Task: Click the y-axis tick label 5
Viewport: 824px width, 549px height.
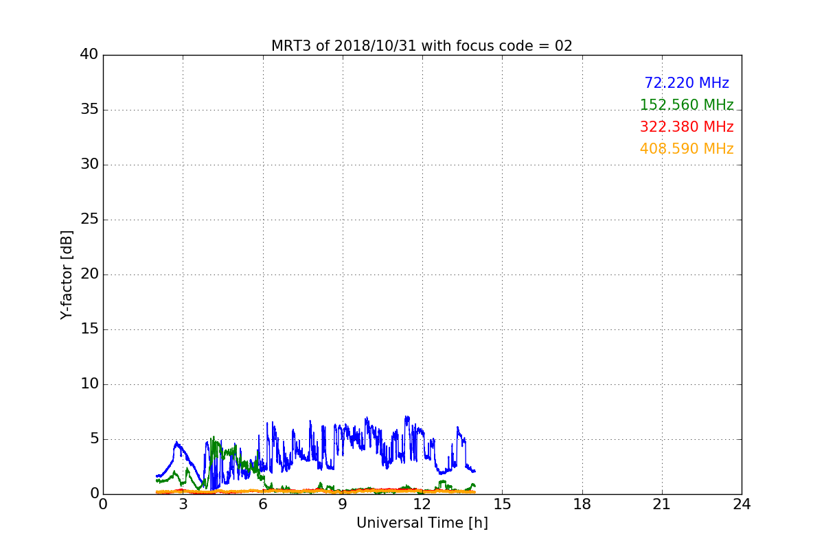Action: click(93, 439)
